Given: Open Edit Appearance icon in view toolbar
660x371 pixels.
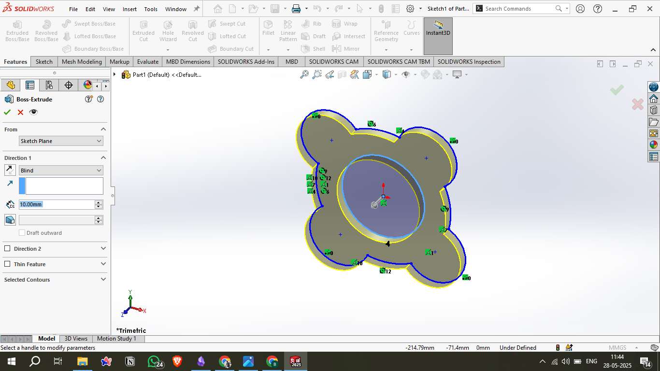Looking at the screenshot, I should [x=425, y=74].
